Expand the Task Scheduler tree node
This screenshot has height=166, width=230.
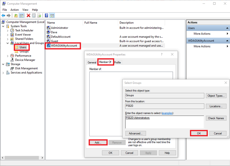[7, 31]
